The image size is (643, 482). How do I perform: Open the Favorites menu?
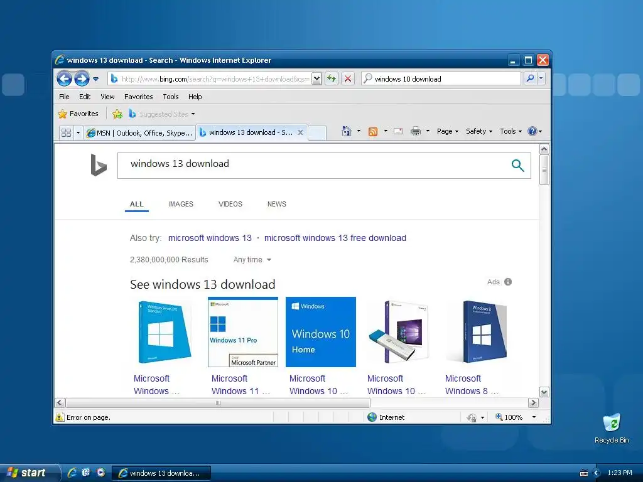139,97
